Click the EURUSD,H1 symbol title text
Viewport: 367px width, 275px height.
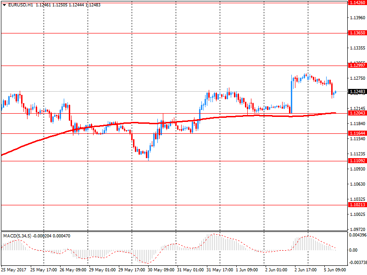(21, 5)
